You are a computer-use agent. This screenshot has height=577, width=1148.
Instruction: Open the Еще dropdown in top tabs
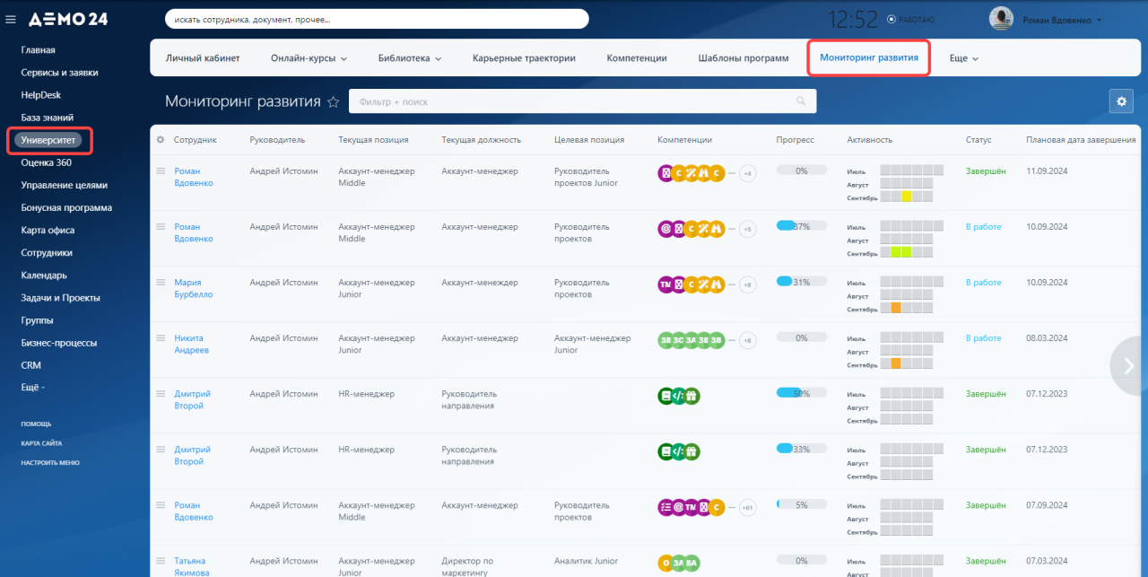(964, 58)
